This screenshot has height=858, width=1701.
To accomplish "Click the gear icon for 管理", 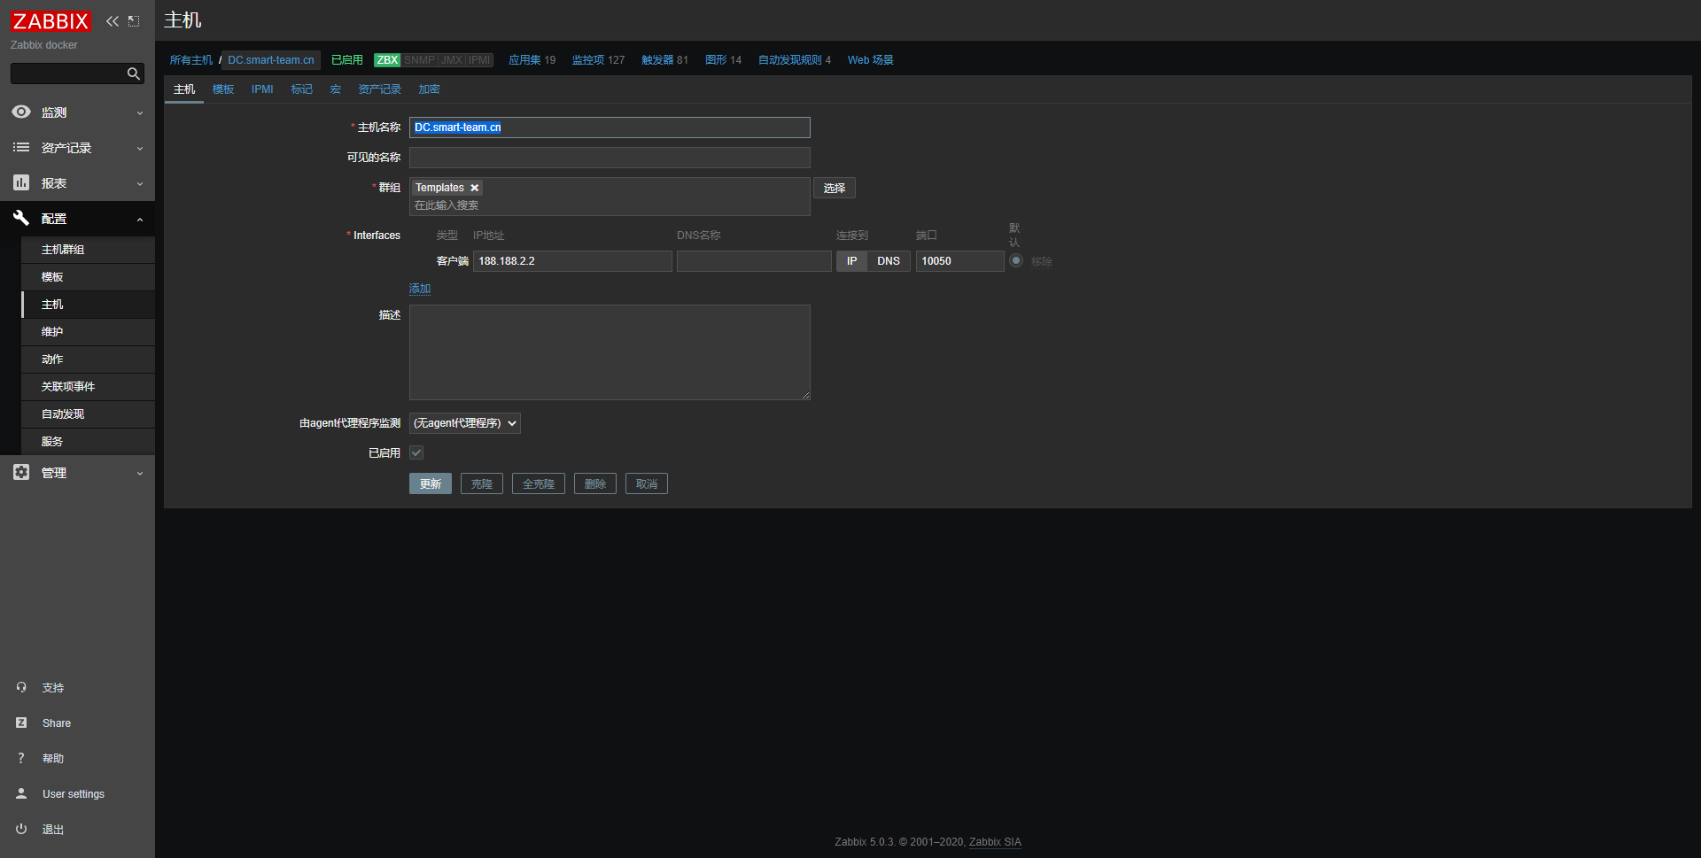I will (x=21, y=473).
